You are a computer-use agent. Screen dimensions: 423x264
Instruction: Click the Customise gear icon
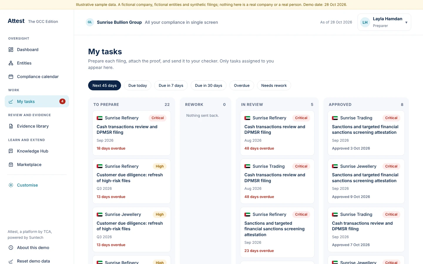pos(11,185)
